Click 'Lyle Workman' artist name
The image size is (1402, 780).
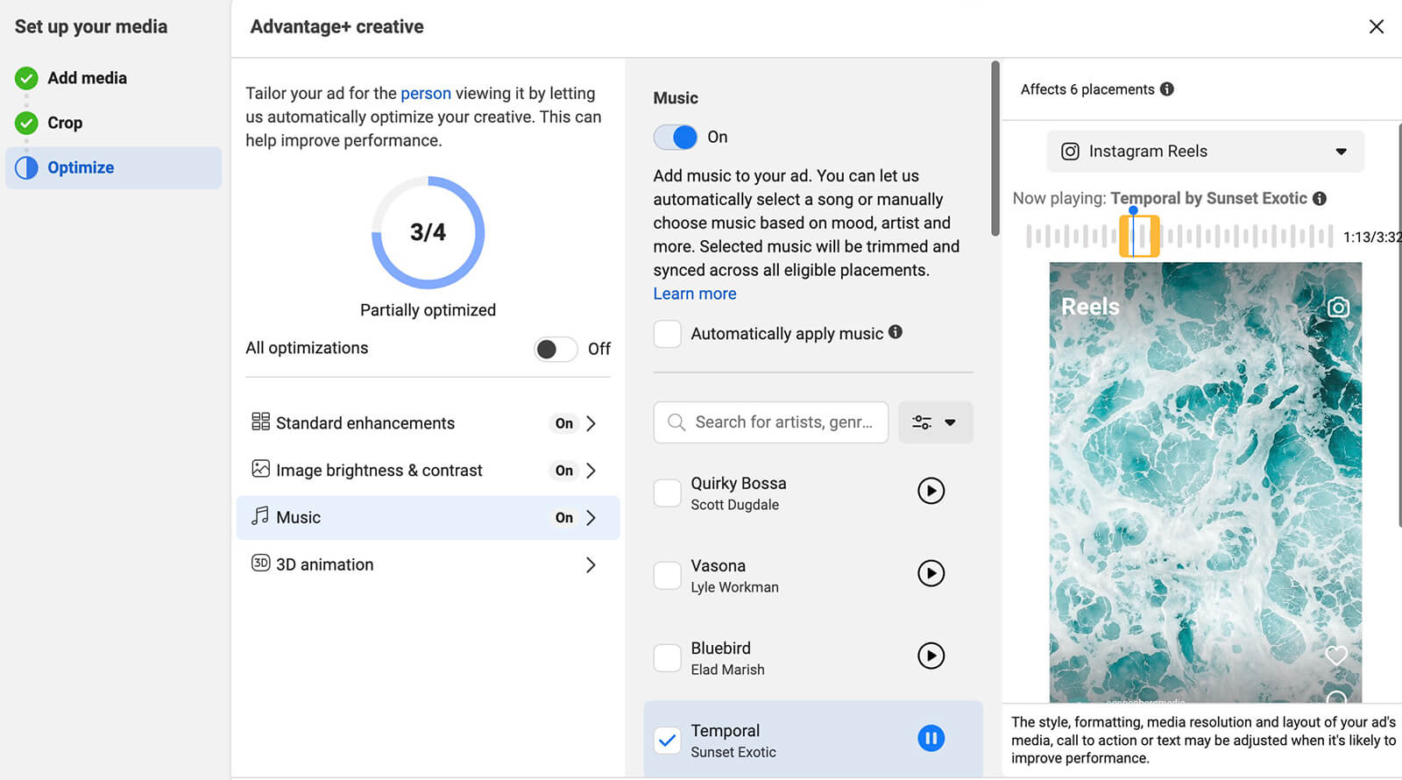coord(734,587)
